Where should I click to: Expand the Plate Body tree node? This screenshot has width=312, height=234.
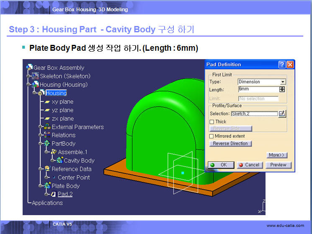click(41, 186)
